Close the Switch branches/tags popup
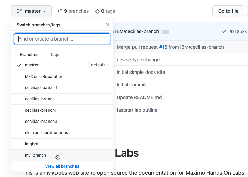The image size is (248, 177). [x=108, y=25]
